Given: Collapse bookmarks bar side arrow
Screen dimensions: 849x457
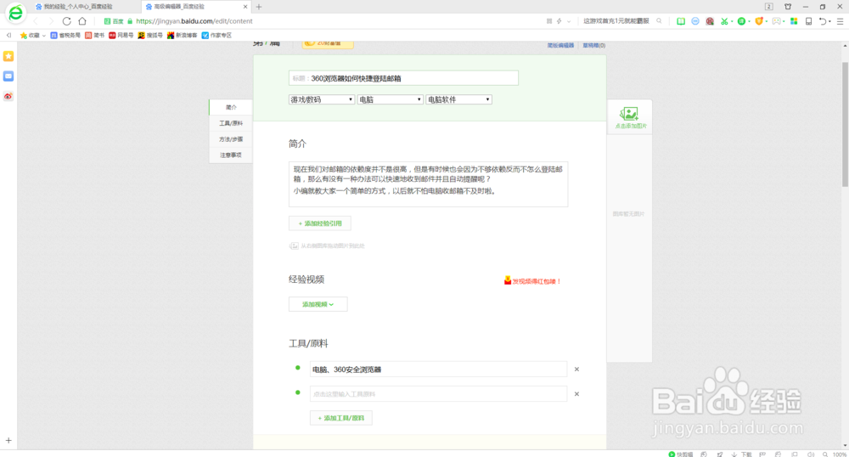Looking at the screenshot, I should pos(8,35).
